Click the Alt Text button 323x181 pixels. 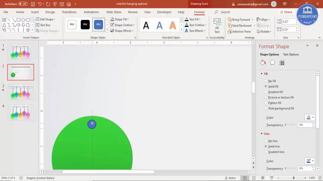pyautogui.click(x=217, y=26)
